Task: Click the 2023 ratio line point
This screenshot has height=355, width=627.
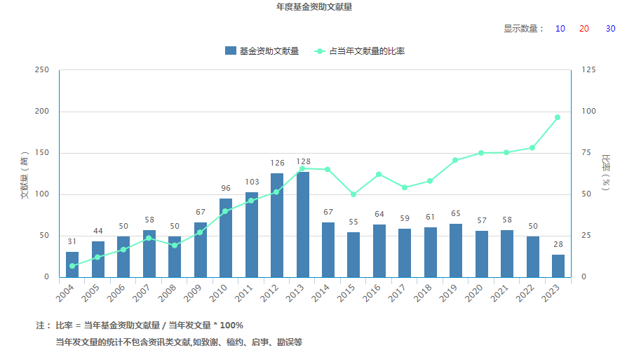Action: [558, 117]
